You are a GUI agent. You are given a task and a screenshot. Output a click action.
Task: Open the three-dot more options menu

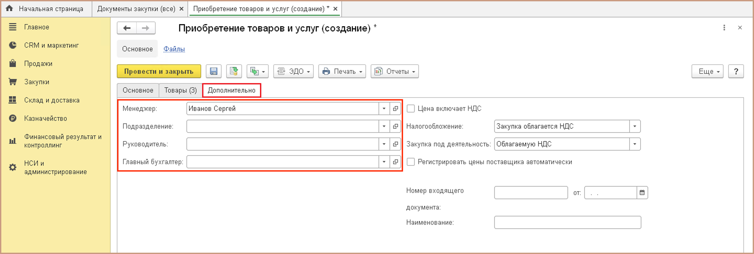pyautogui.click(x=724, y=28)
